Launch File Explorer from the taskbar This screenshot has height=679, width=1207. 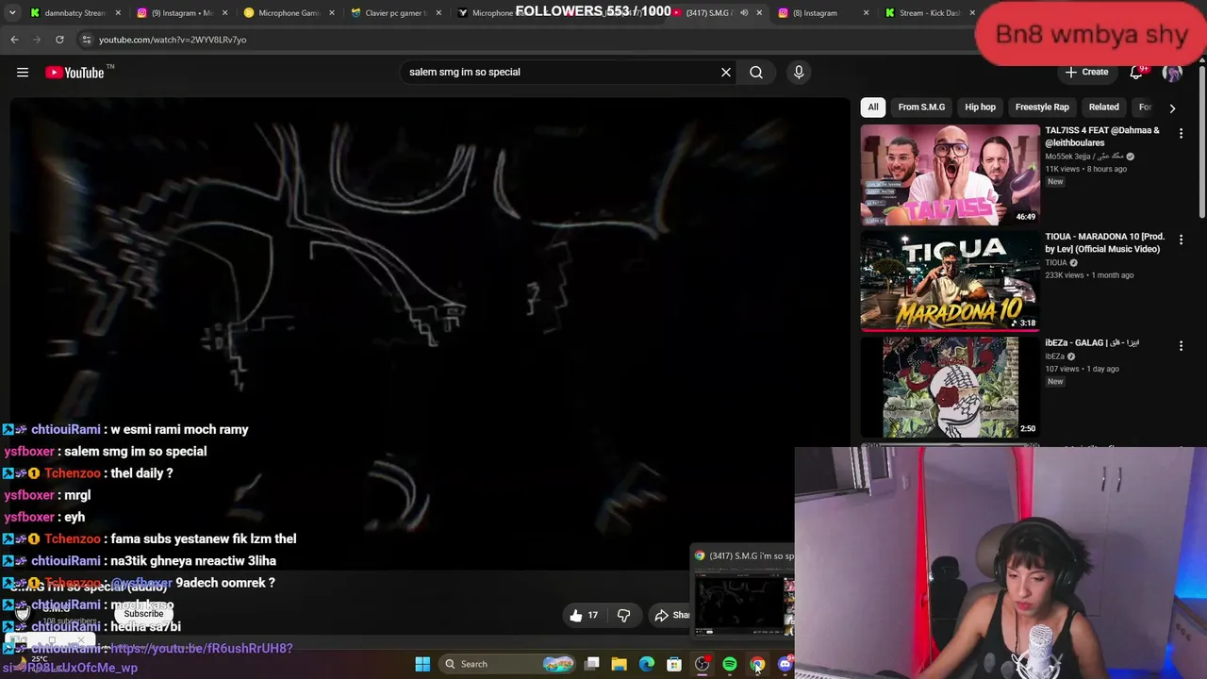coord(620,664)
